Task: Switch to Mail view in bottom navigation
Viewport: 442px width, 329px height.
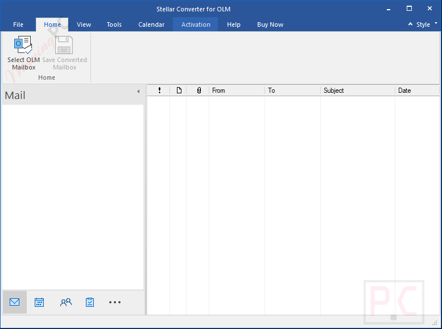Action: click(15, 302)
